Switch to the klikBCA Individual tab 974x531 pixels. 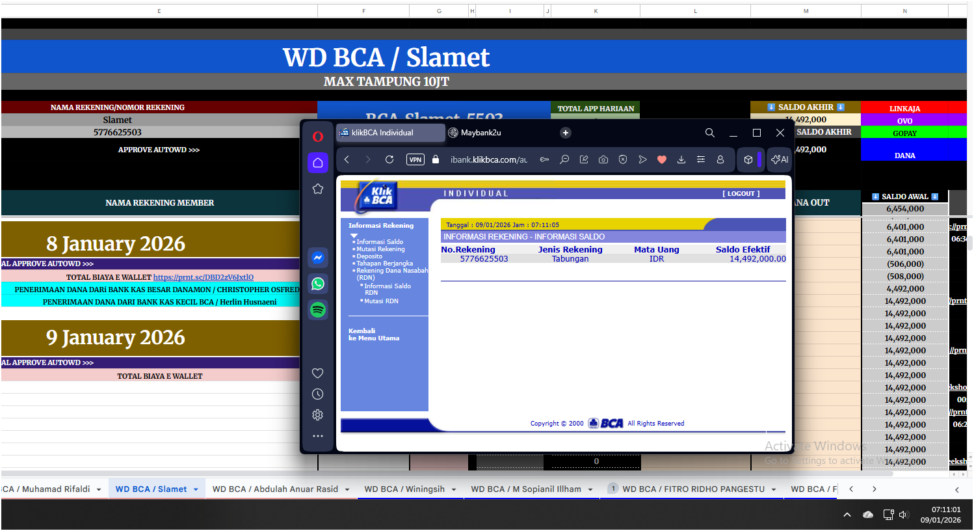click(390, 133)
